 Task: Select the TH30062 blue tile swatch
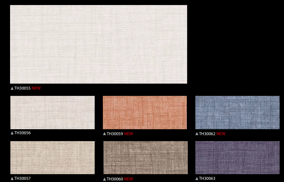[237, 113]
